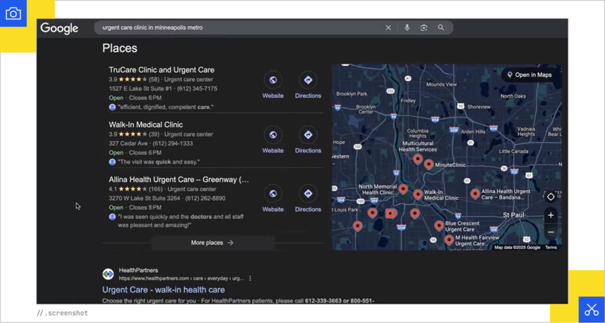Viewport: 605px width, 323px height.
Task: Click the Google logo
Action: pos(59,28)
